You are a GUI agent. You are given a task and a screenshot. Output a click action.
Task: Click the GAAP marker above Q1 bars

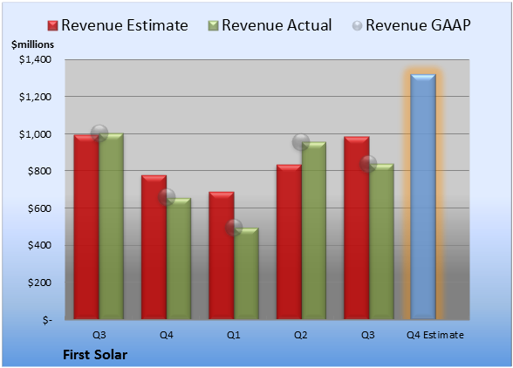[234, 228]
